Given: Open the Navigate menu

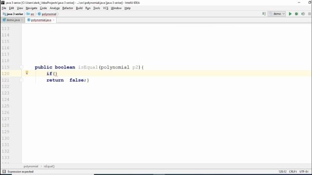Looking at the screenshot, I should tap(31, 8).
